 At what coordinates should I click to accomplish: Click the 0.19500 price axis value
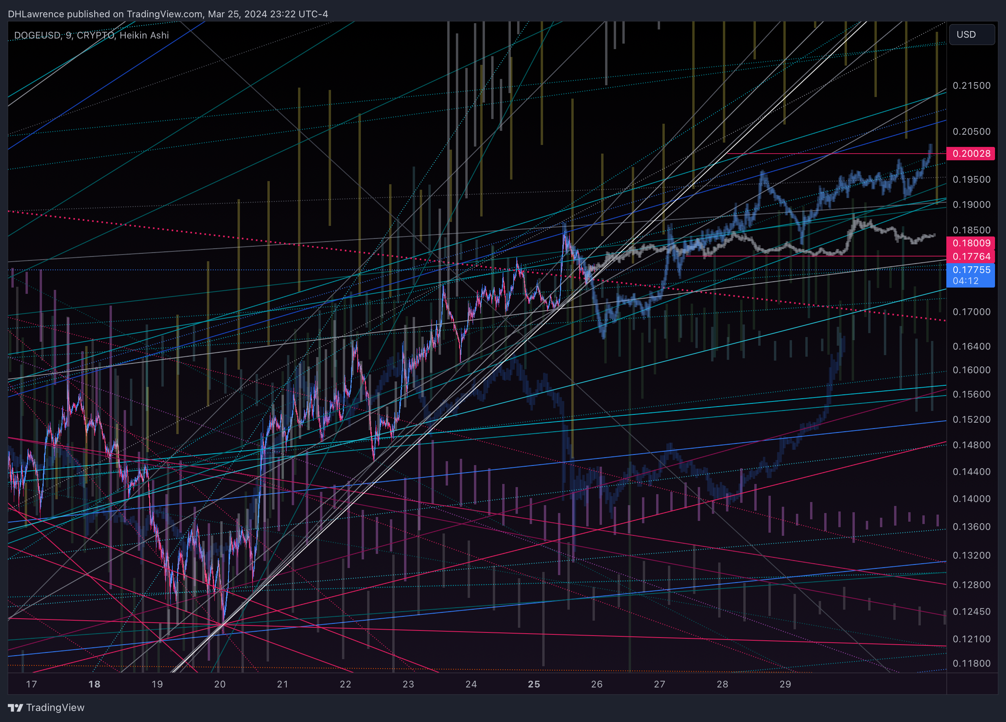(x=971, y=179)
